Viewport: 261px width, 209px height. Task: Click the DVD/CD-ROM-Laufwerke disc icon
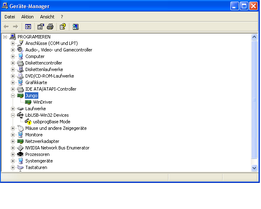[20, 76]
